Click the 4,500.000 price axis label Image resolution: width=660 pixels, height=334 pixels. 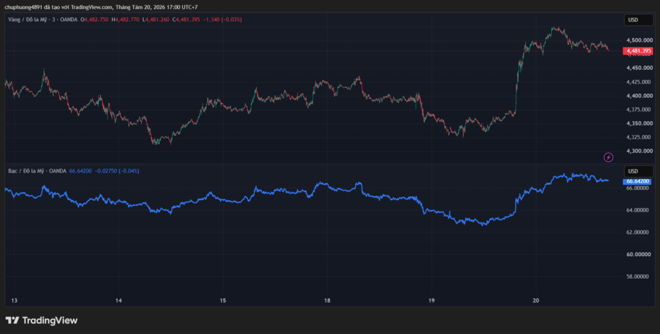click(x=639, y=41)
